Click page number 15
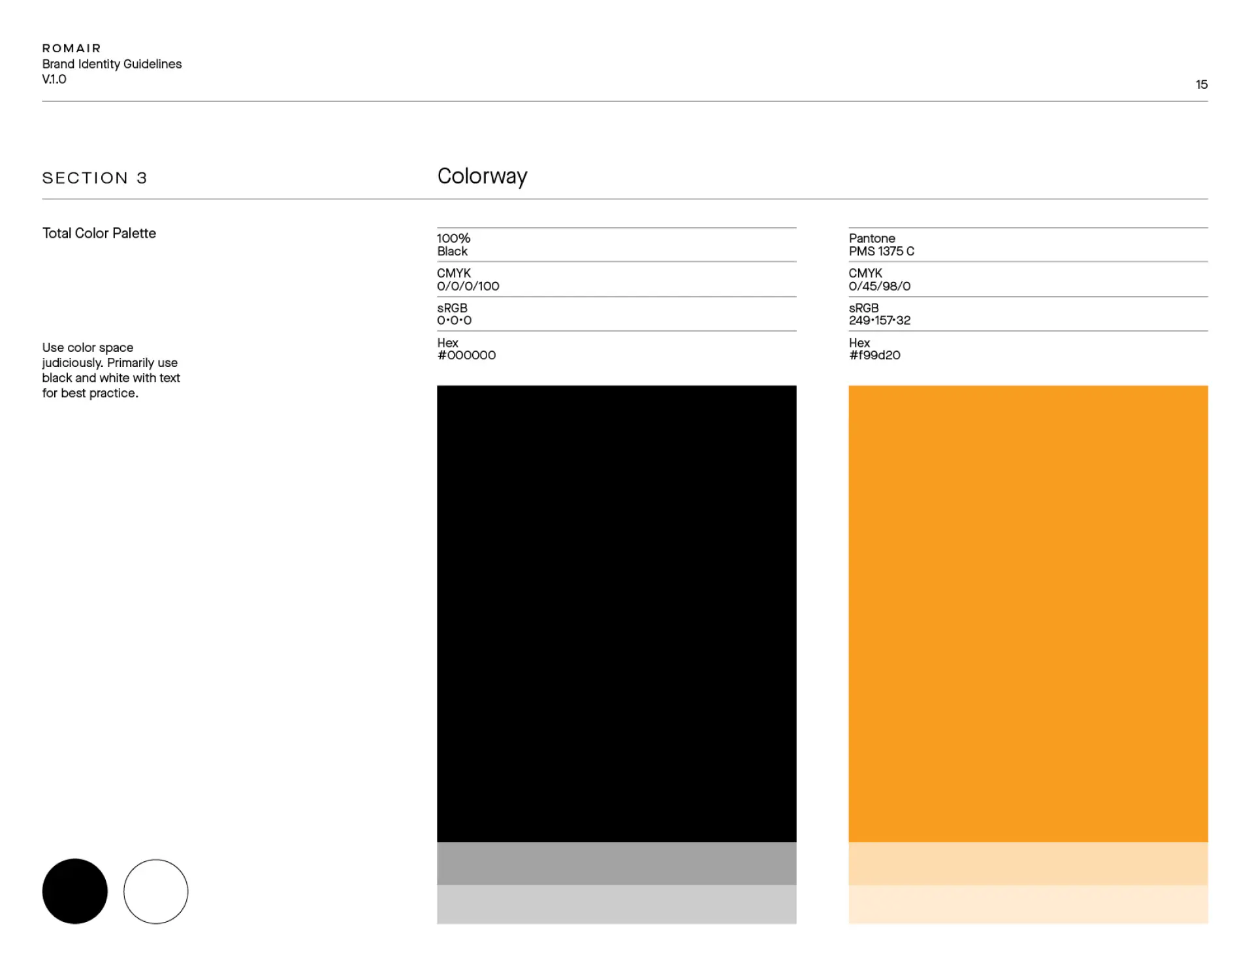 click(1201, 84)
